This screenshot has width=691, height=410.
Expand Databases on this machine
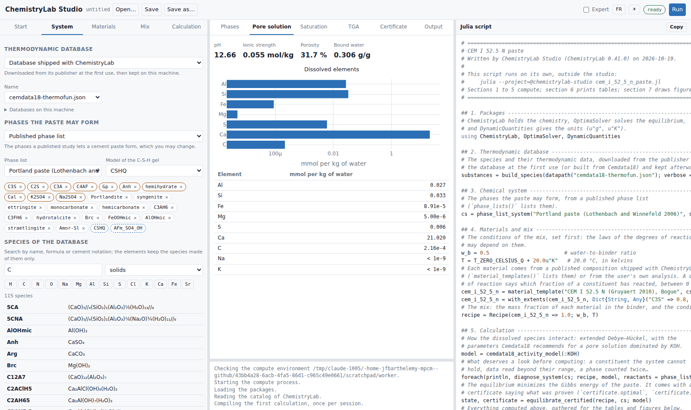pyautogui.click(x=39, y=110)
